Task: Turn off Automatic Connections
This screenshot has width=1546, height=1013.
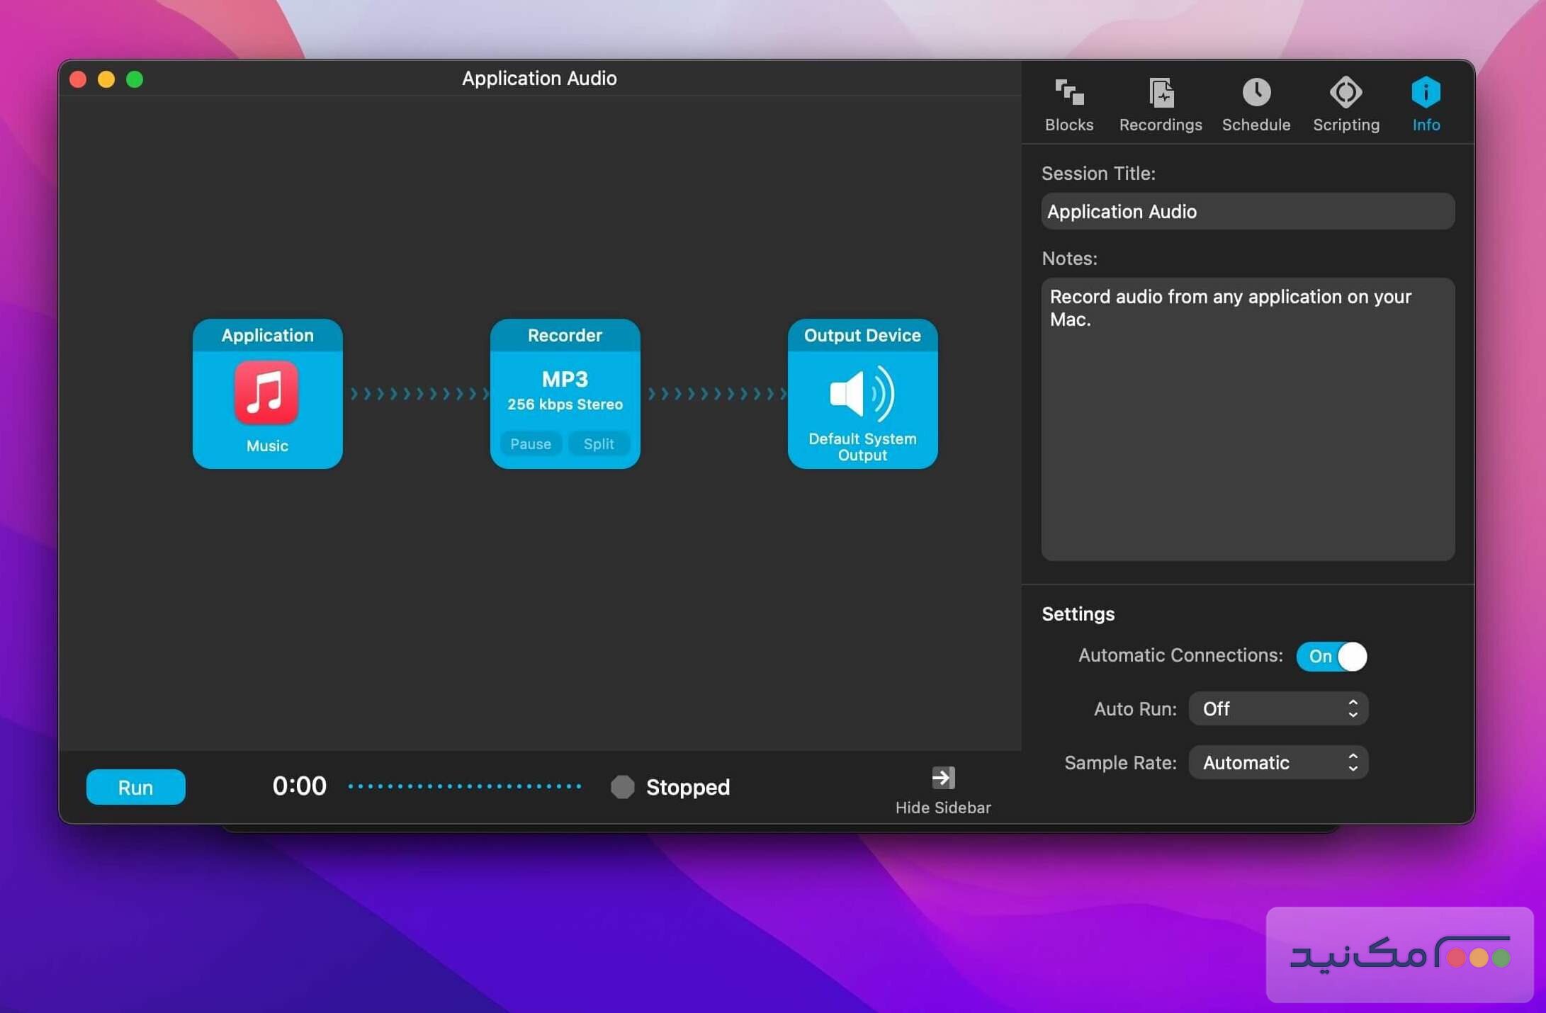Action: 1331,656
